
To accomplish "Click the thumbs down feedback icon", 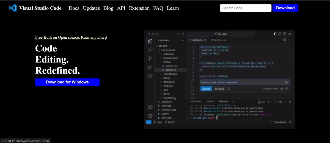I will [287, 89].
